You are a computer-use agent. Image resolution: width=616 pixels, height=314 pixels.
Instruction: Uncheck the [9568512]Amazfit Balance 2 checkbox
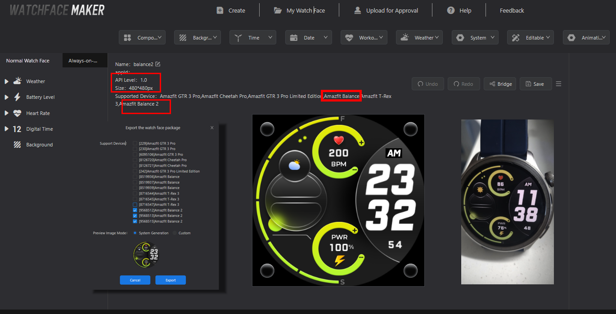click(x=135, y=210)
